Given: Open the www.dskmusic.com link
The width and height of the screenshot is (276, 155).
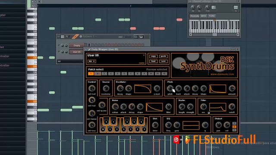Looking at the screenshot, I should tap(222, 74).
